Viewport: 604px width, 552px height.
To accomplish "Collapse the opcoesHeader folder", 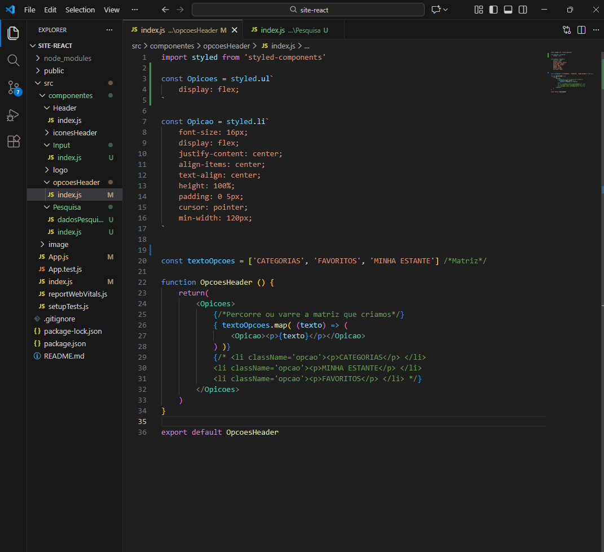I will point(76,182).
